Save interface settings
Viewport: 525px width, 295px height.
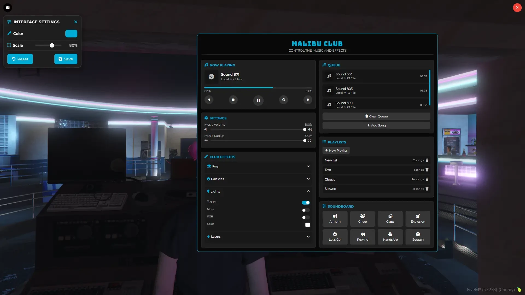[66, 59]
